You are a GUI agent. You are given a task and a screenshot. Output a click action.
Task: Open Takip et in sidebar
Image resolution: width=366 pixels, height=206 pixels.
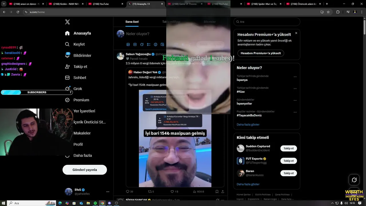76,66
